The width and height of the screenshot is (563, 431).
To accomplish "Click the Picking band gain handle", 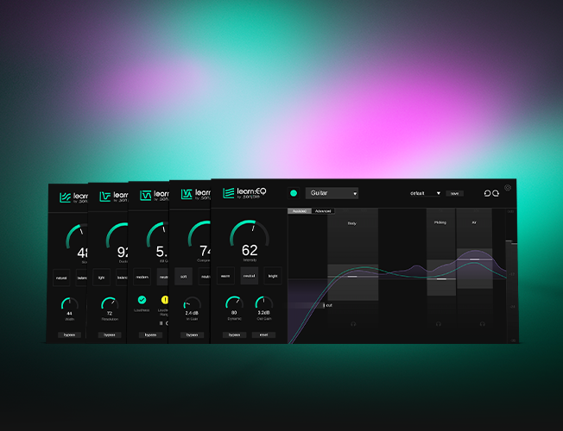I will pyautogui.click(x=441, y=278).
